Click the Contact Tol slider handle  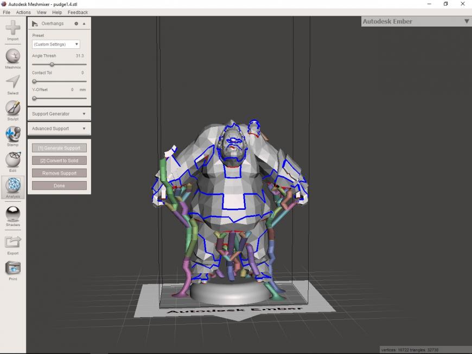pyautogui.click(x=34, y=81)
